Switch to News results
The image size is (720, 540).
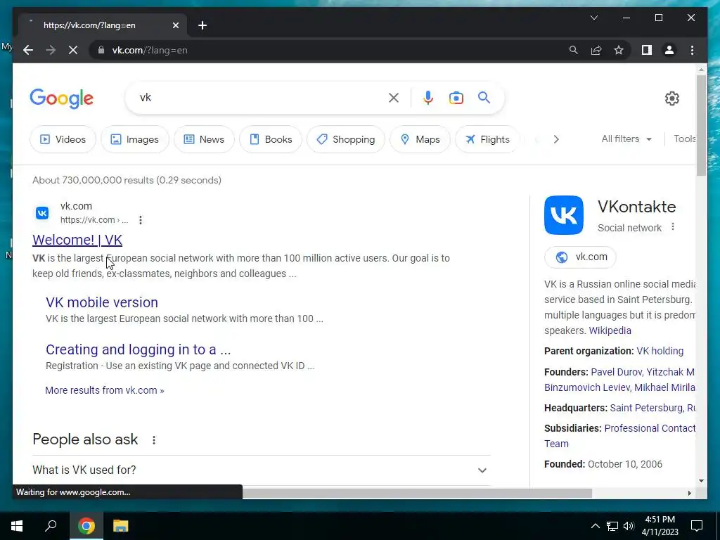[204, 139]
